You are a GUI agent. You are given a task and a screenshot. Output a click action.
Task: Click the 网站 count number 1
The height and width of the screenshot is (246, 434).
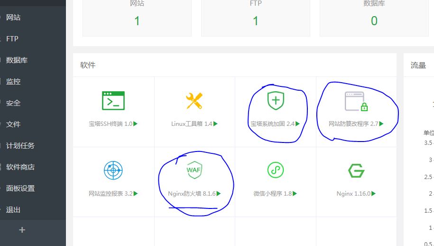(137, 21)
